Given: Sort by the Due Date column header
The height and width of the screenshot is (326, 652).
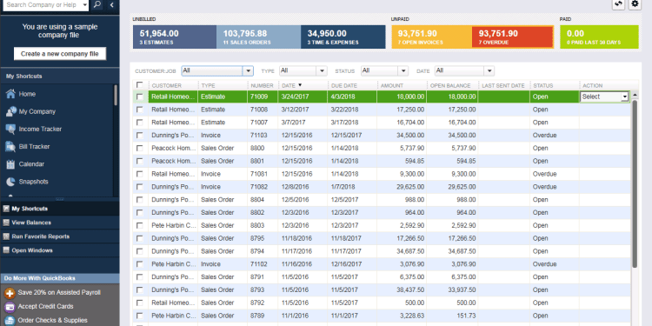Looking at the screenshot, I should (x=352, y=85).
